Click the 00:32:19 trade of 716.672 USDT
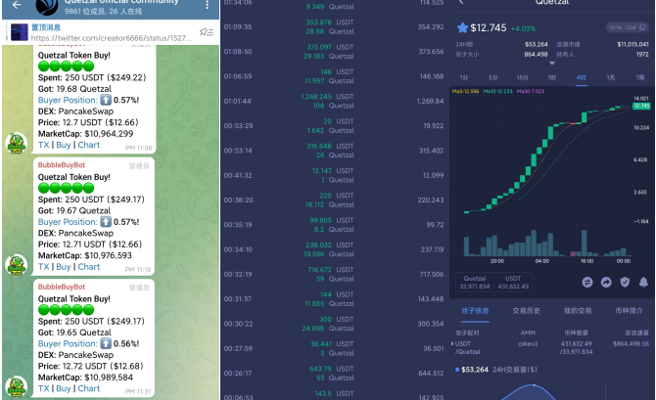The image size is (656, 400). tap(334, 274)
